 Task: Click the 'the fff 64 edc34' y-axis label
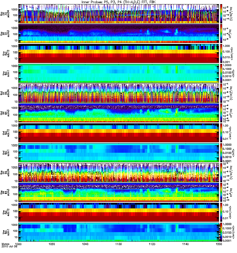[x=5, y=172]
